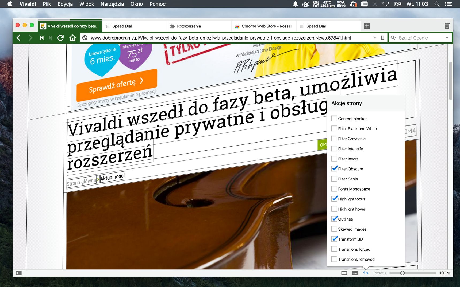Expand search field dropdown arrow

pyautogui.click(x=447, y=38)
